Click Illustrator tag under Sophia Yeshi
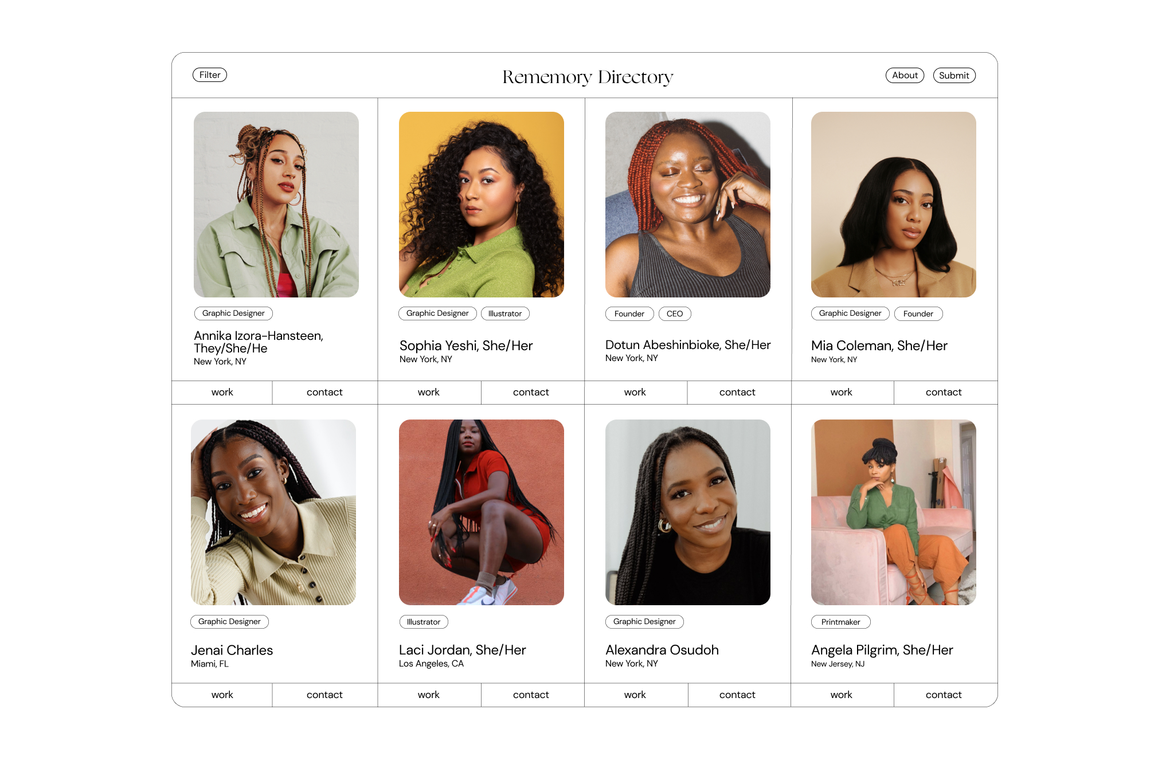This screenshot has height=780, width=1162. 505,313
